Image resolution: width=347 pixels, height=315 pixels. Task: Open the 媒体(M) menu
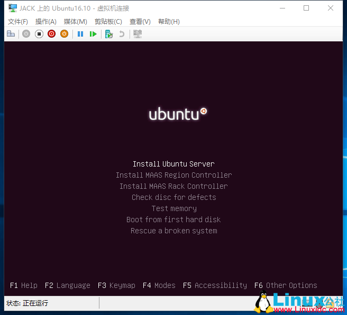[x=76, y=22]
